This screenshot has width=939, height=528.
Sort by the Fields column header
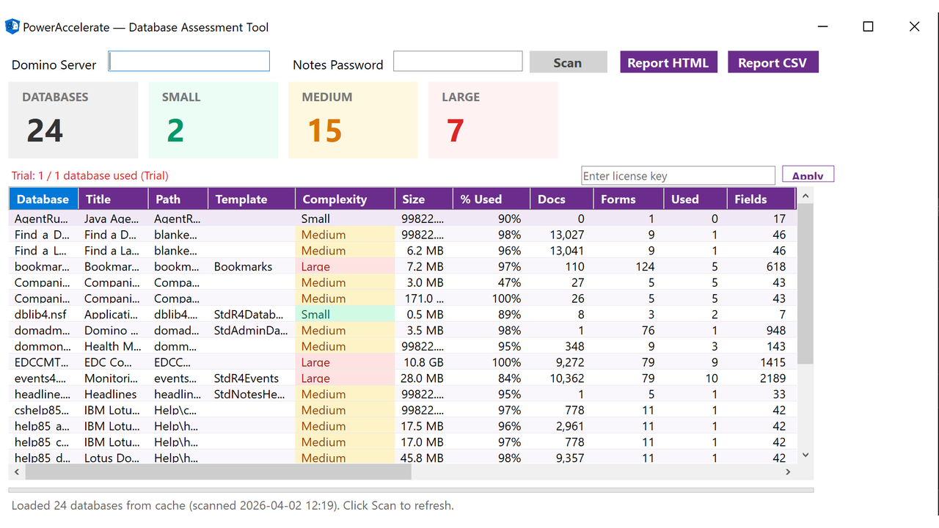coord(761,199)
